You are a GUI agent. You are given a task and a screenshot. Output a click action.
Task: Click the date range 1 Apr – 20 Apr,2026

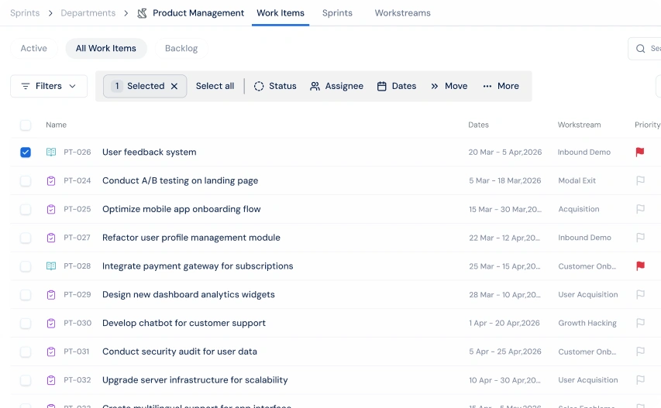tap(504, 323)
